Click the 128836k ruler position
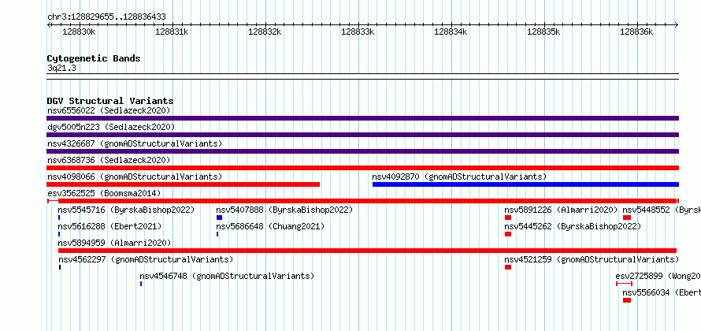This screenshot has width=701, height=331. [636, 32]
